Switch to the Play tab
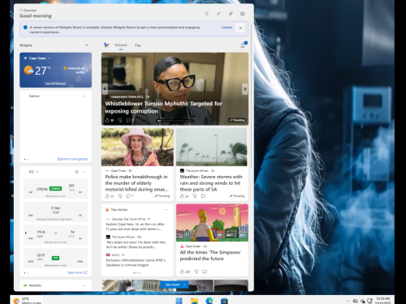The height and width of the screenshot is (304, 406). (138, 45)
